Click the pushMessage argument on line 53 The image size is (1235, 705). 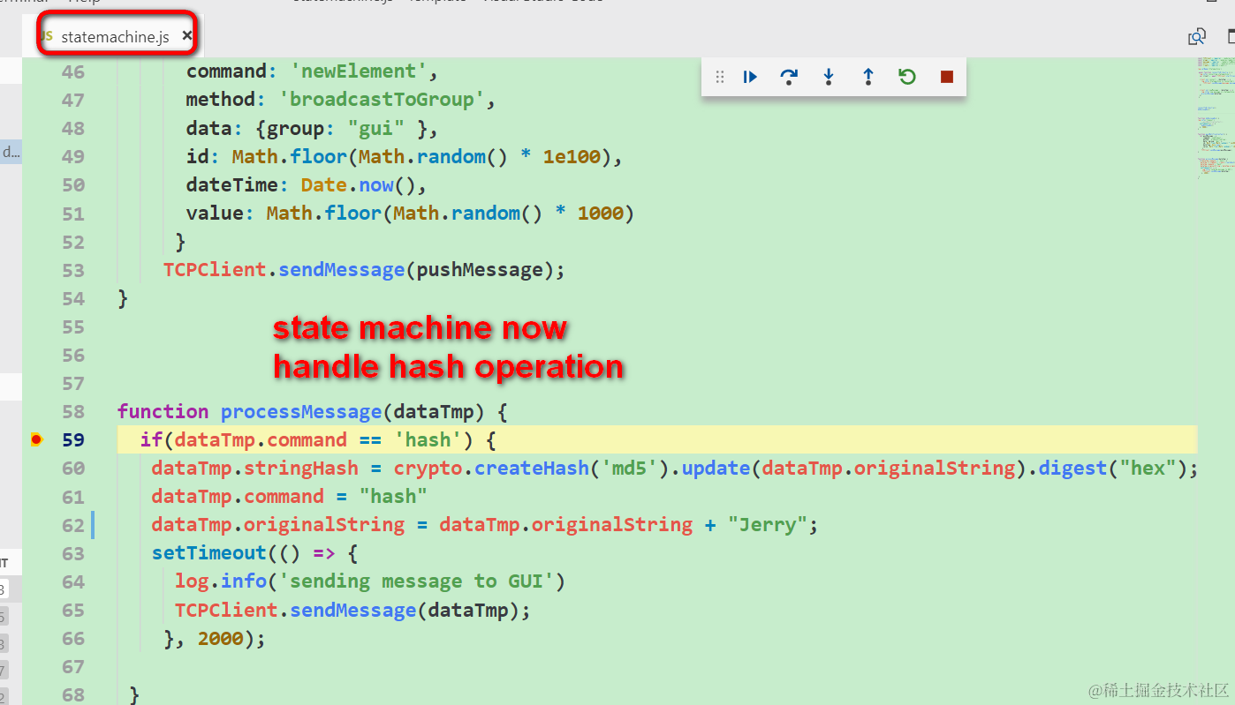point(480,269)
